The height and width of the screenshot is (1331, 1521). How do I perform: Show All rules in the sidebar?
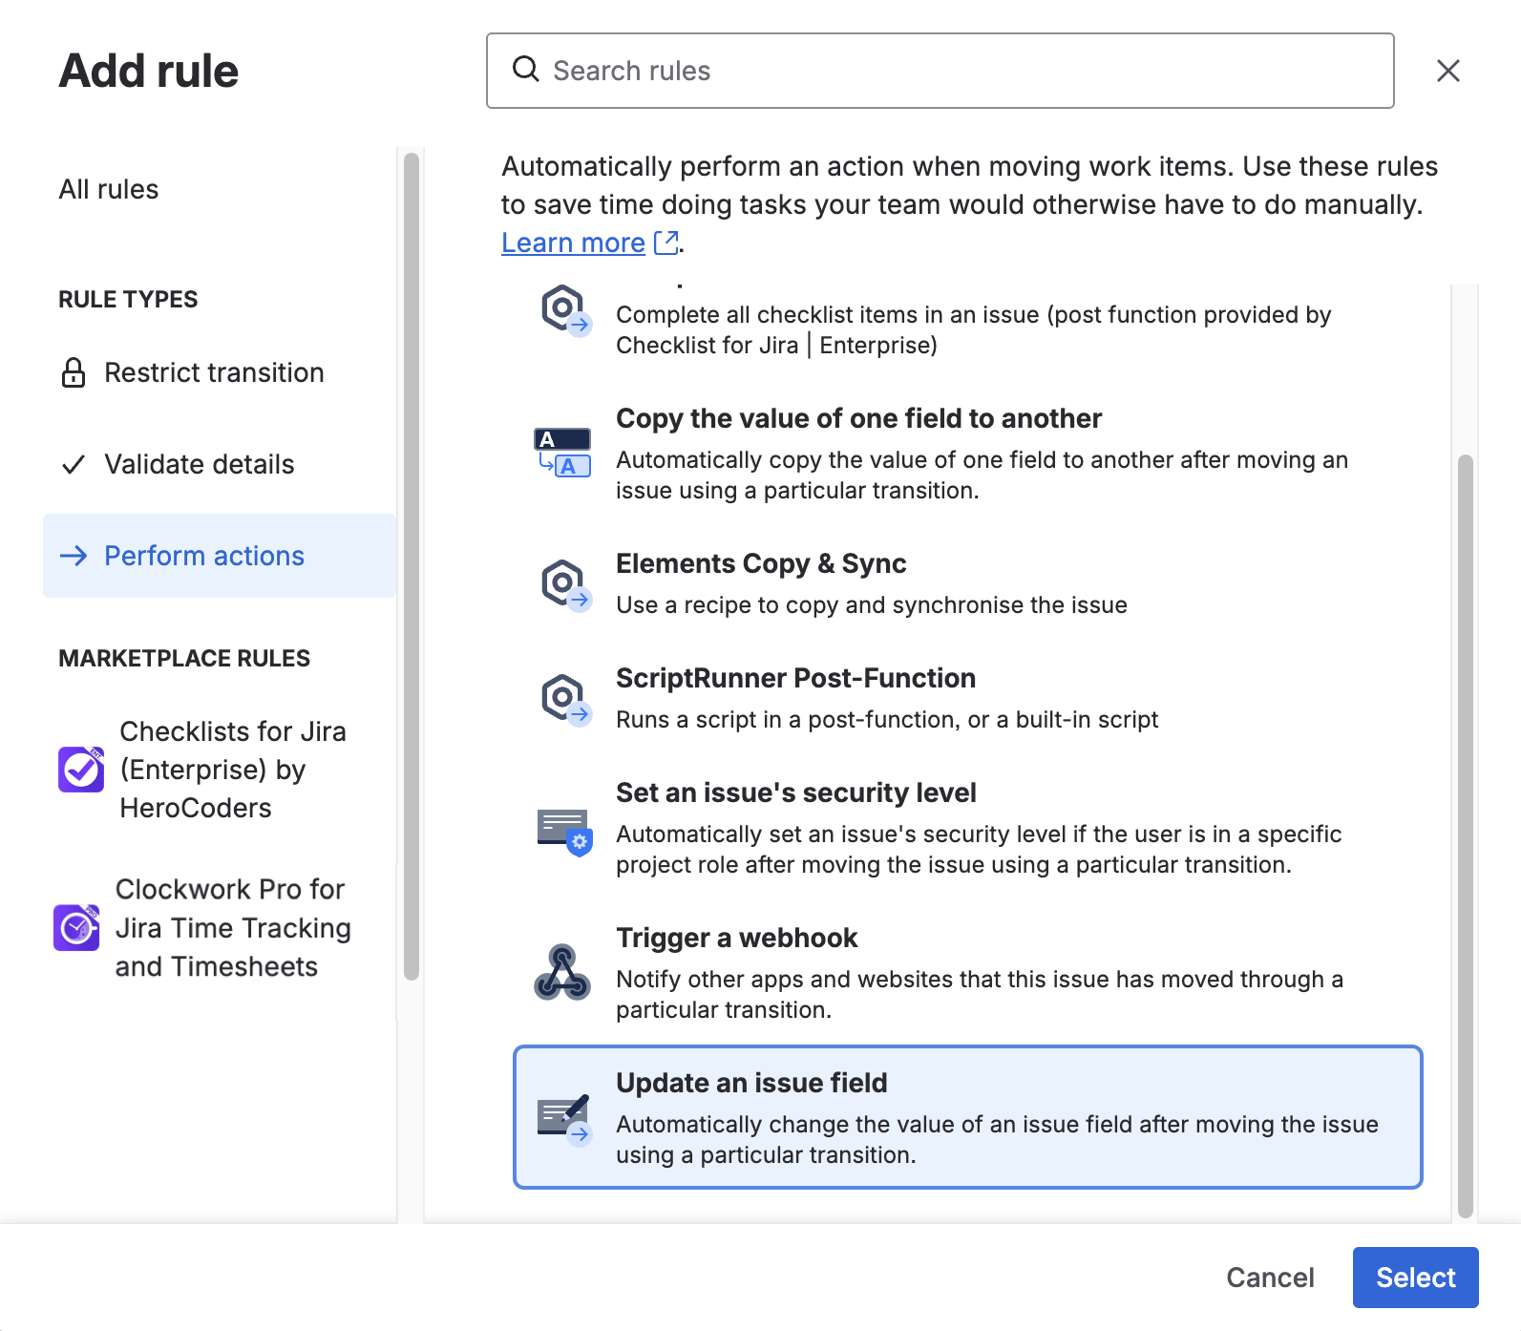coord(109,189)
